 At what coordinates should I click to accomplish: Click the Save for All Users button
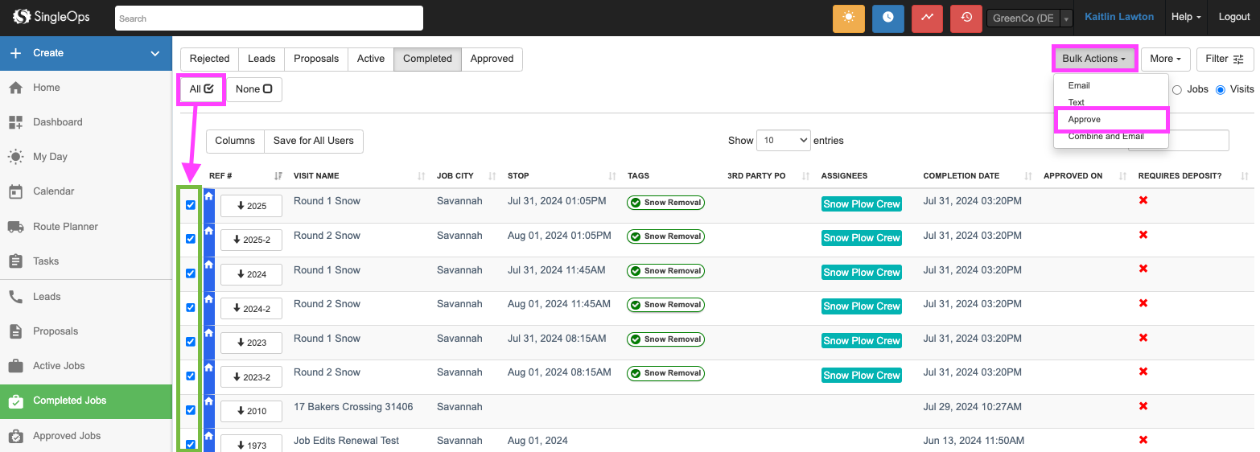pyautogui.click(x=313, y=141)
